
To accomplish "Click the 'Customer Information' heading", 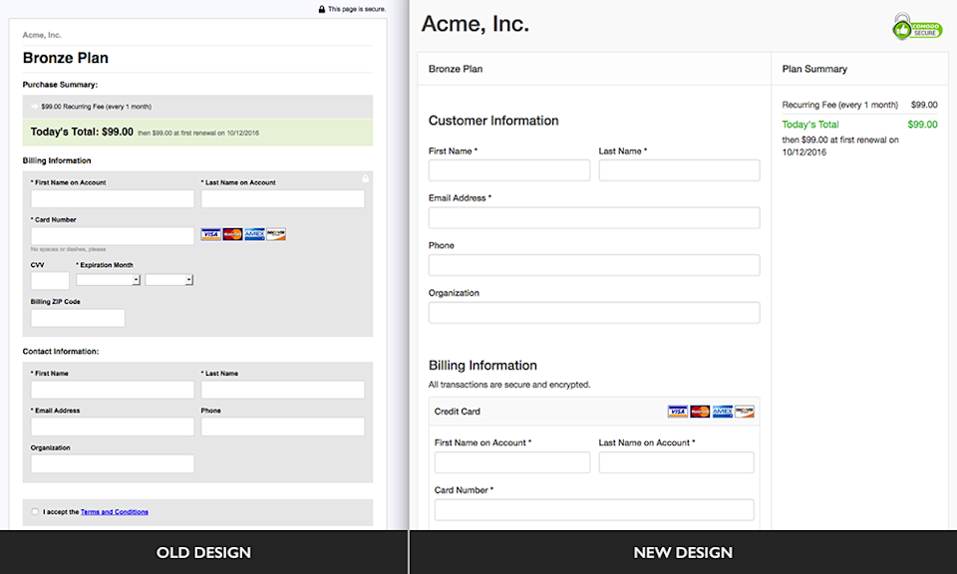I will tap(493, 121).
